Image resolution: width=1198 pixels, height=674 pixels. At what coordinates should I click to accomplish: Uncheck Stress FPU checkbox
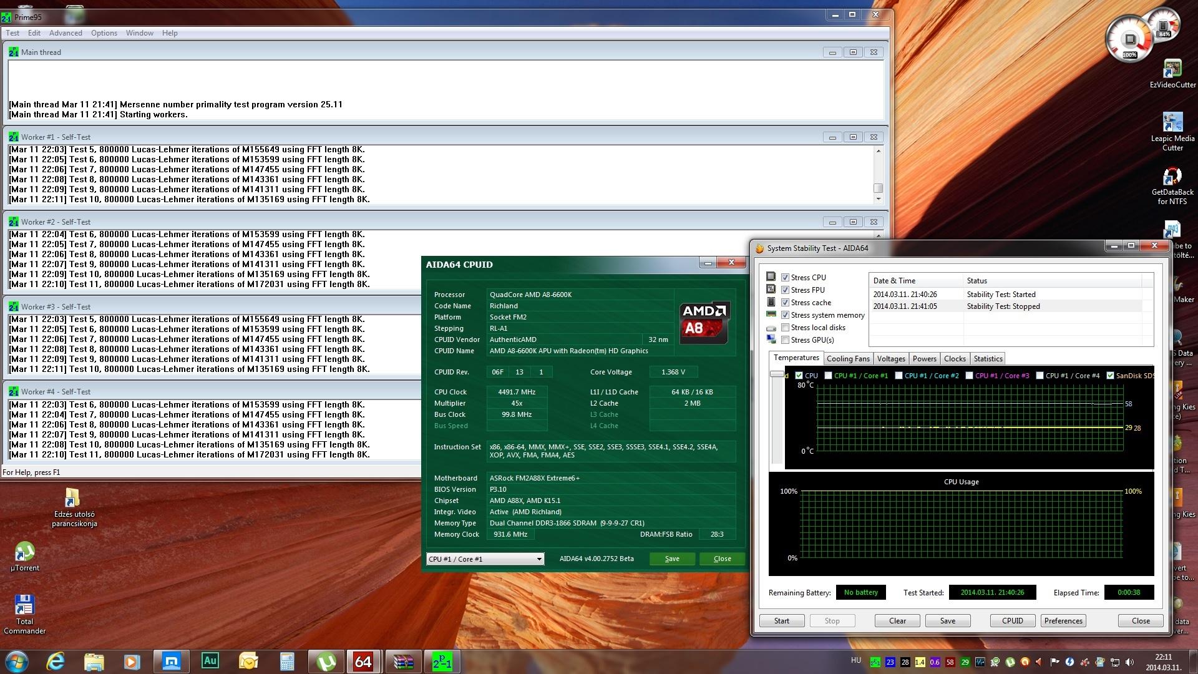coord(786,290)
